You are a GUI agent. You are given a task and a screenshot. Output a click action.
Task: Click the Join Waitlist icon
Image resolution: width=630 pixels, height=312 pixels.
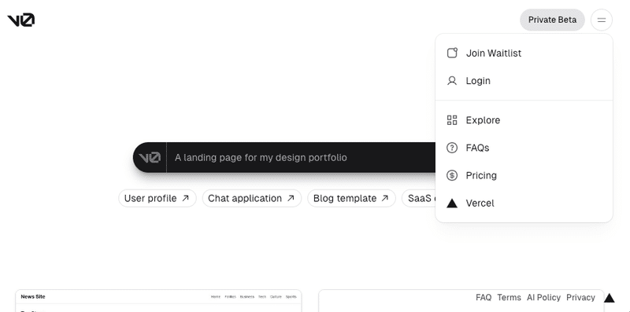(452, 53)
